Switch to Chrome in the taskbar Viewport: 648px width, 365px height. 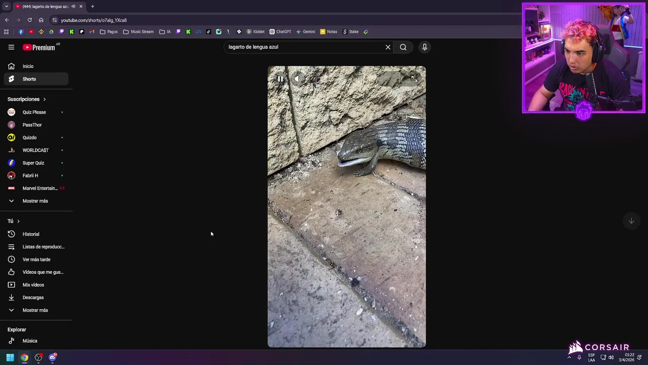(x=24, y=357)
